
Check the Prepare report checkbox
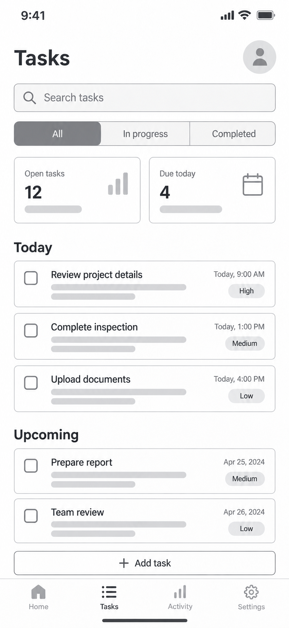pos(31,466)
